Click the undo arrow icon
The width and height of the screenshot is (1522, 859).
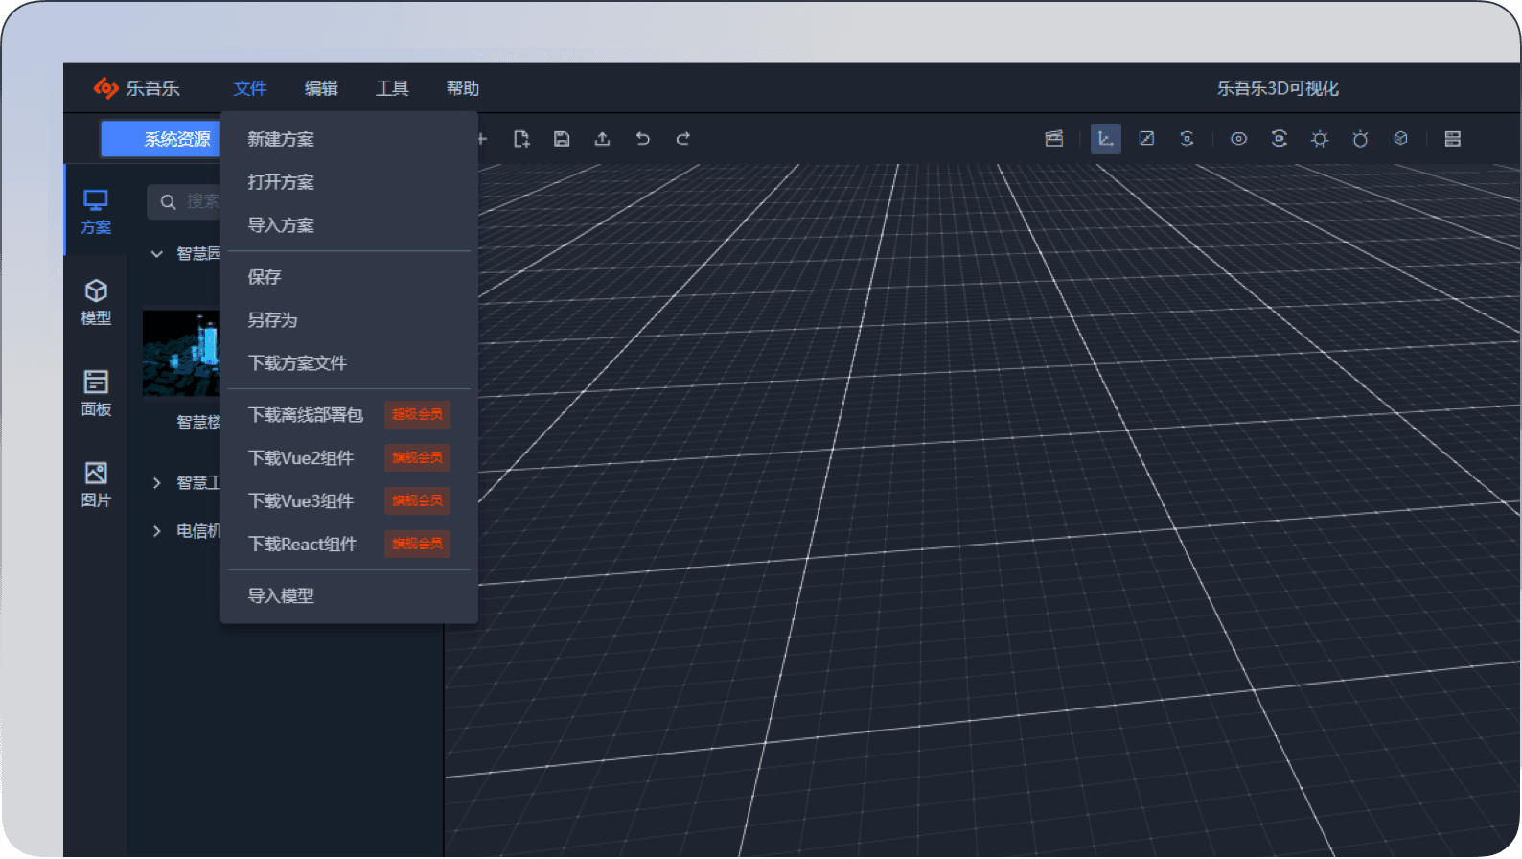[x=642, y=139]
